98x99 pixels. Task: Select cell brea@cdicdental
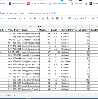[31, 83]
